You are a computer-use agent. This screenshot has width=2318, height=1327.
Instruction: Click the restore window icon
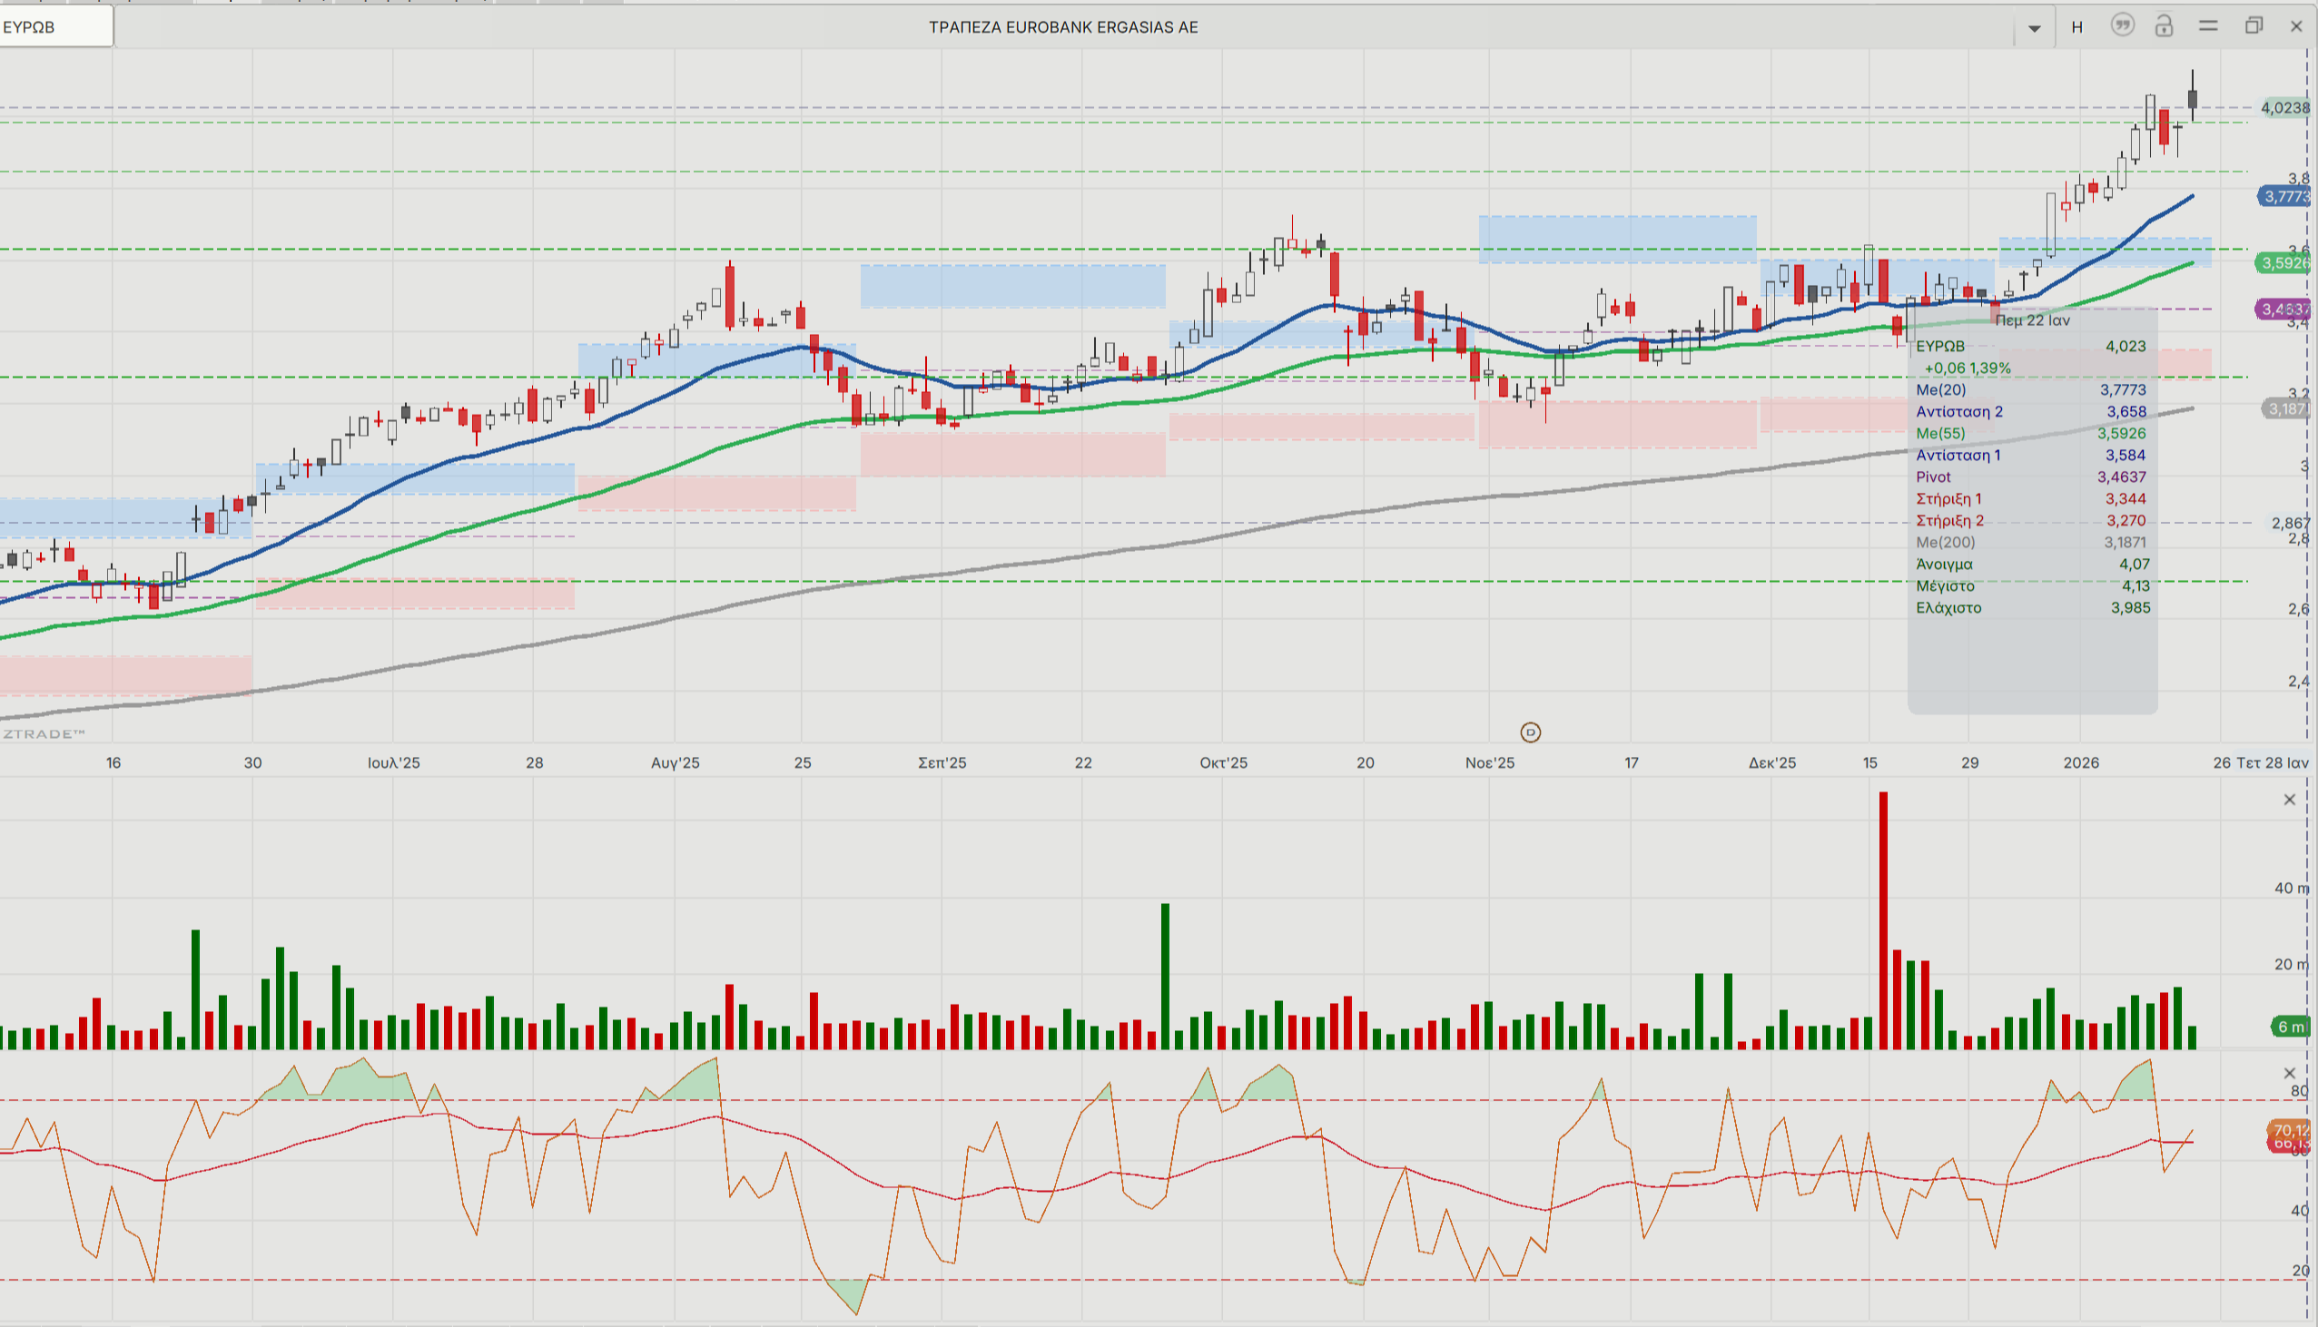click(x=2254, y=25)
